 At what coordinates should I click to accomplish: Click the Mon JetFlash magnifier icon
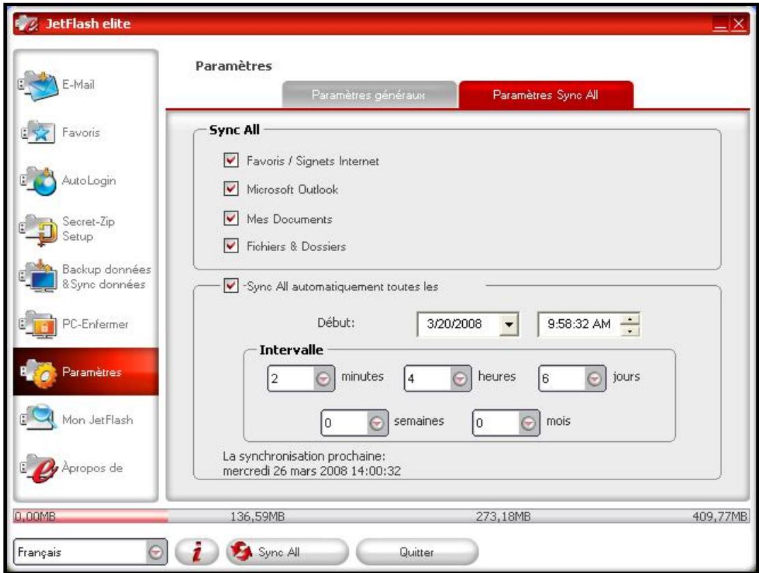(38, 418)
